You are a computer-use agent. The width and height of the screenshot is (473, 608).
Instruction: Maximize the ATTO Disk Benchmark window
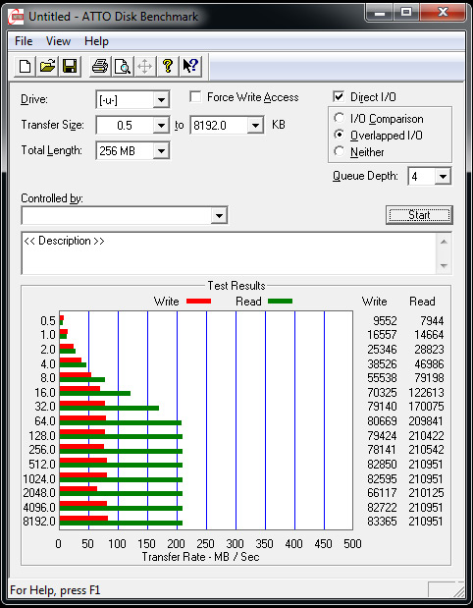pos(406,13)
